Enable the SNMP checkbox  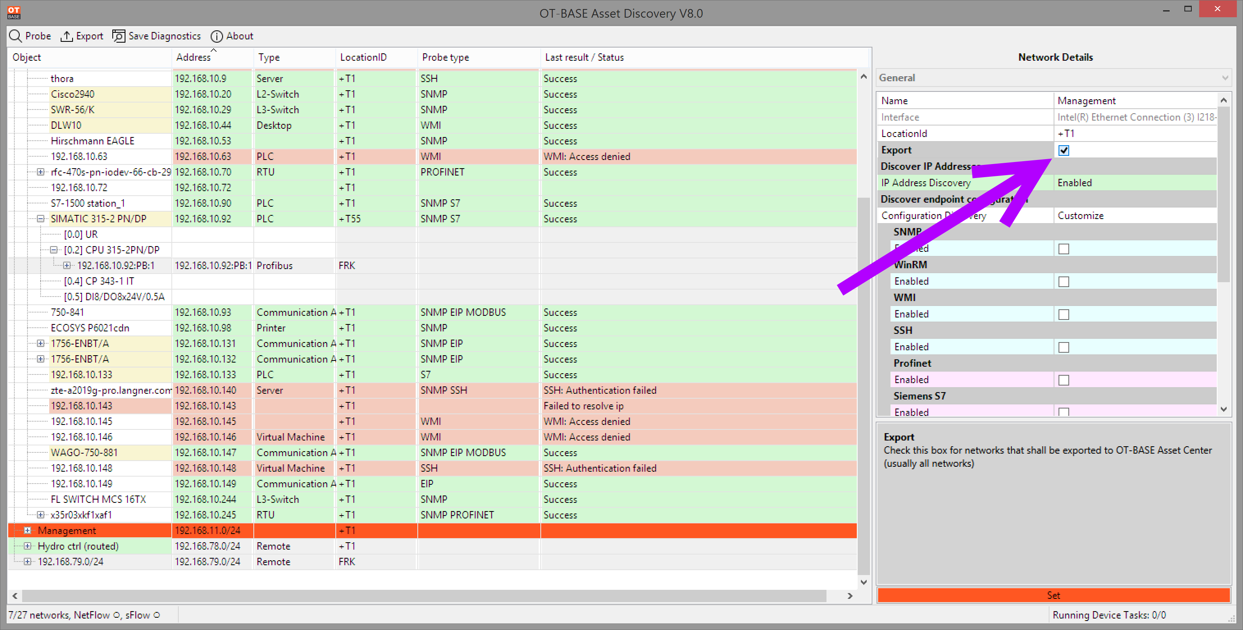pyautogui.click(x=1063, y=249)
